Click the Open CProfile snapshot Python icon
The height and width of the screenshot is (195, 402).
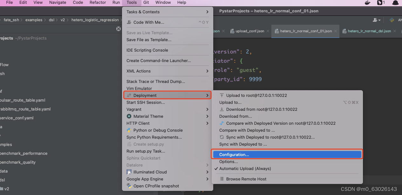pos(129,186)
